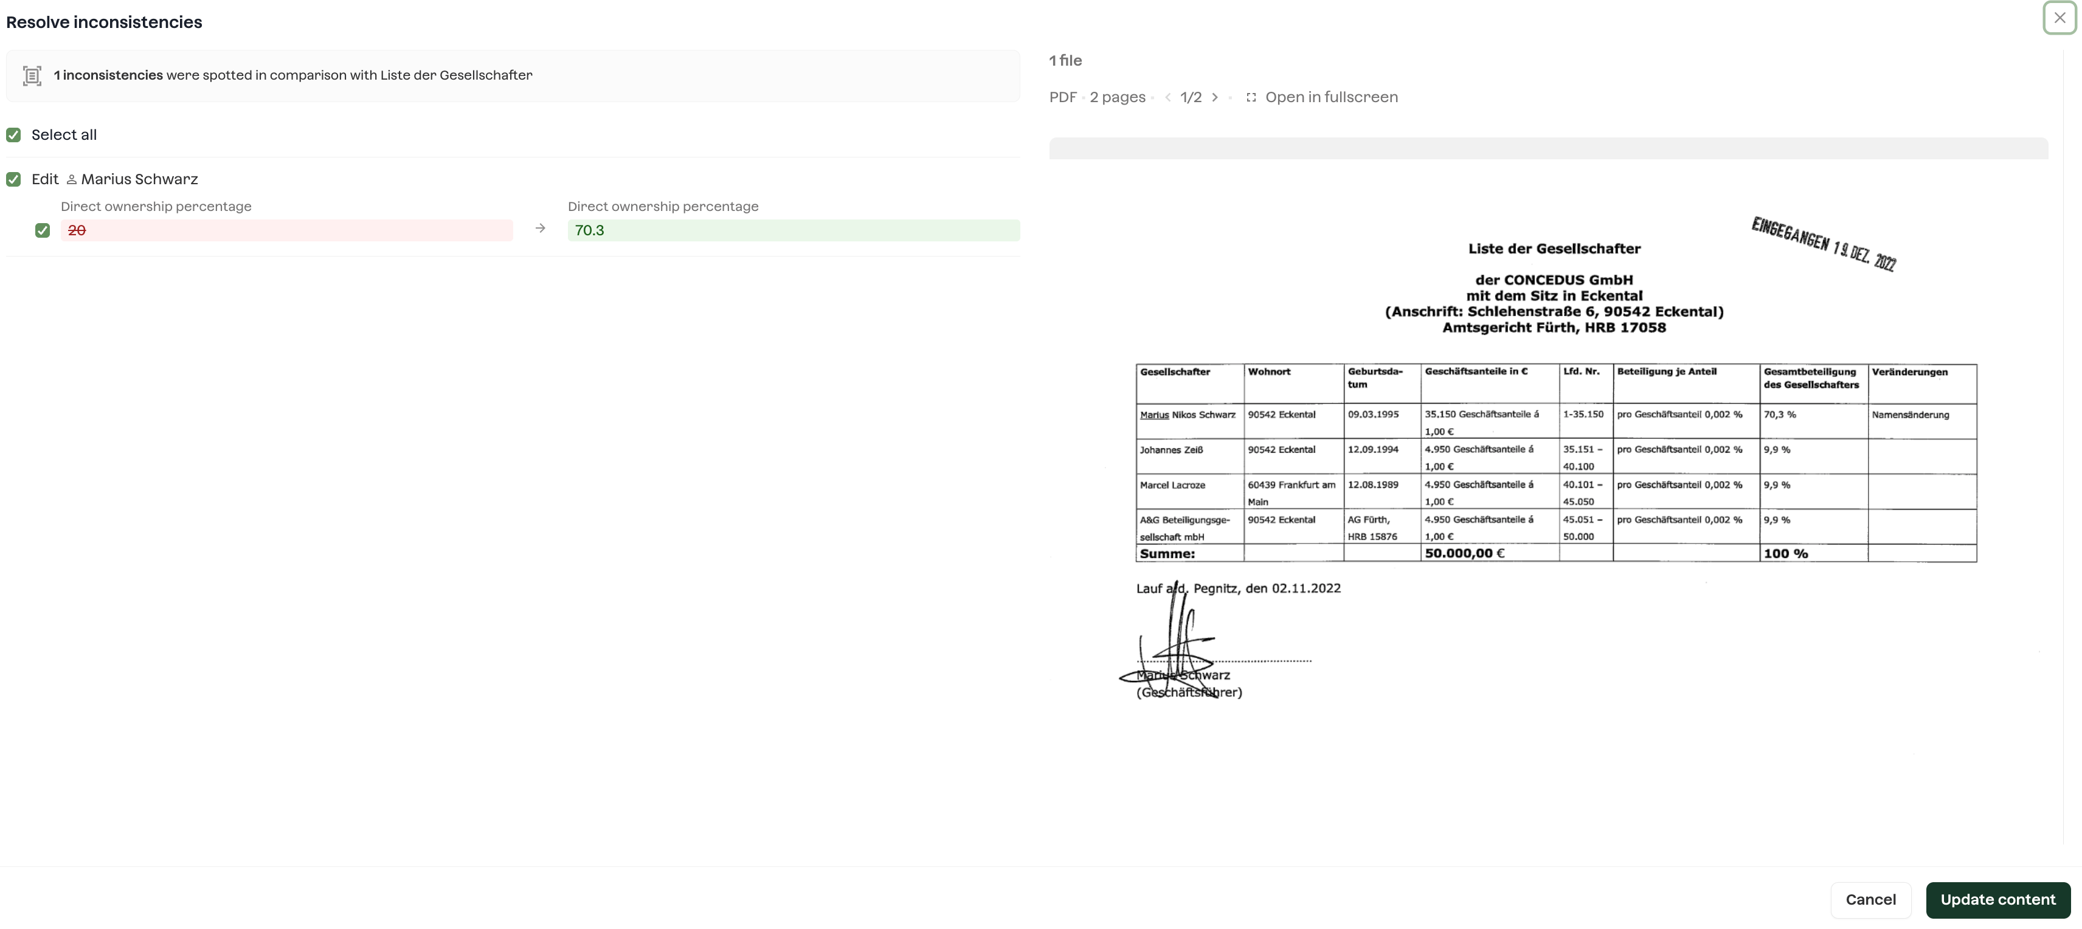Uncheck the Edit Marius Schwarz checkbox
Image resolution: width=2082 pixels, height=929 pixels.
point(14,179)
